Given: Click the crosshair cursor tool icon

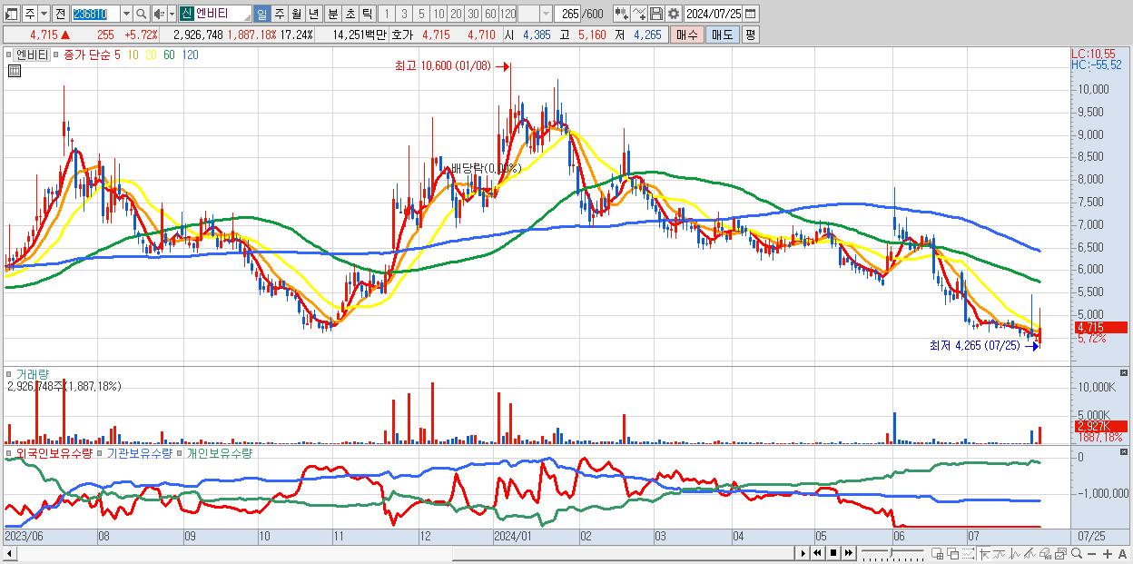Looking at the screenshot, I should [984, 554].
